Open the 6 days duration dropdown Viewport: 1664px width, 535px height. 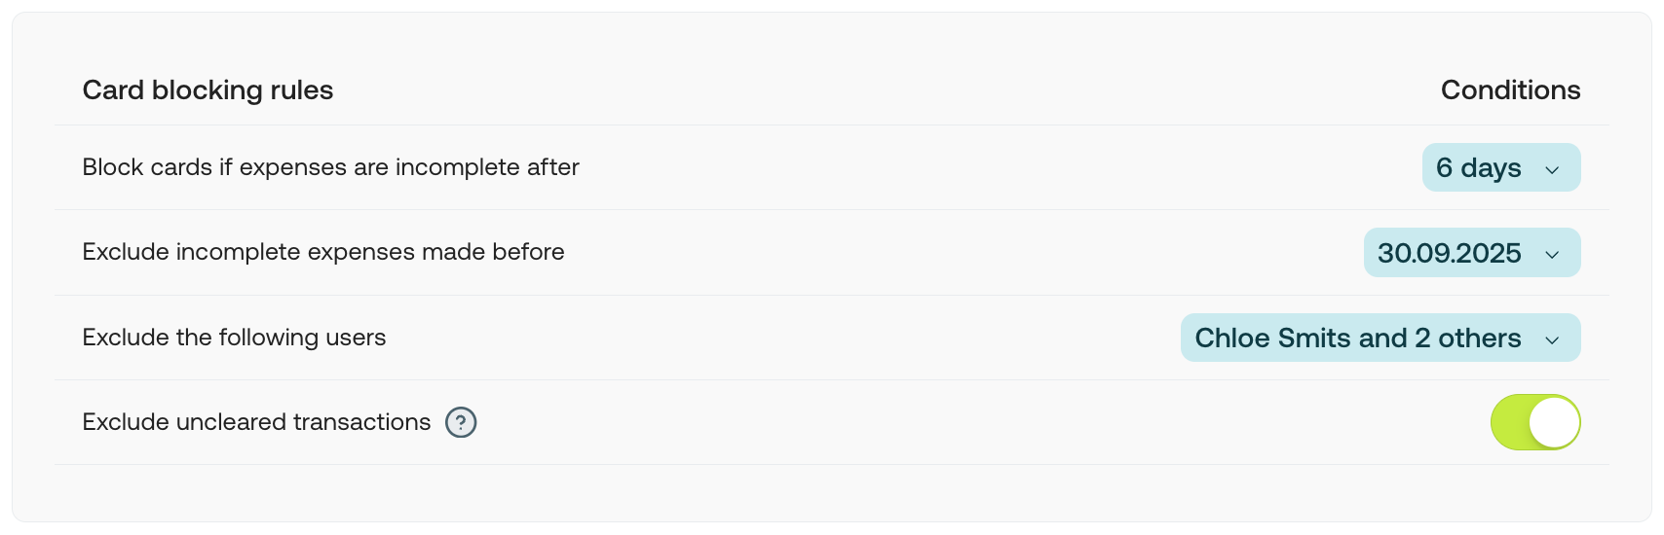click(1500, 167)
